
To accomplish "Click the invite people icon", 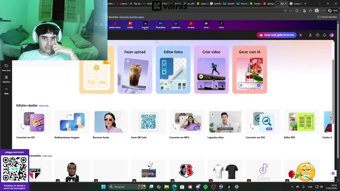I will pos(300,35).
